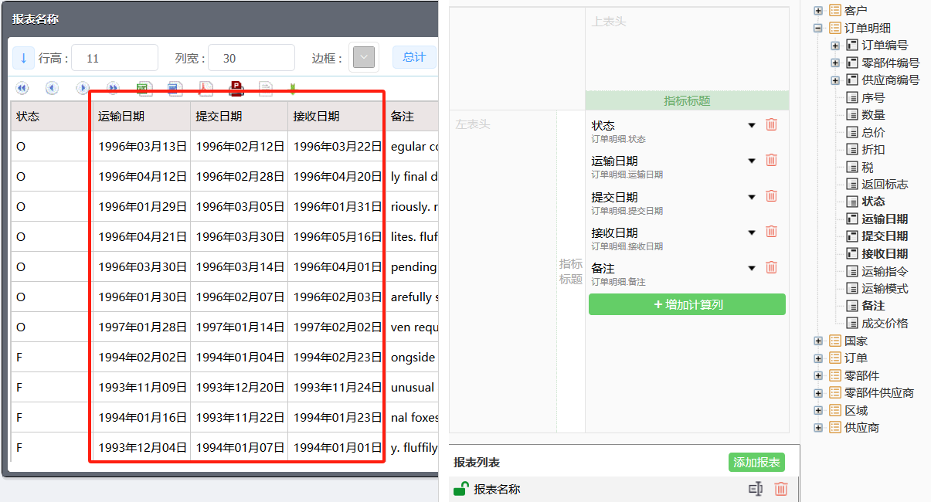
Task: Expand the 订单 tree node
Action: tap(818, 358)
